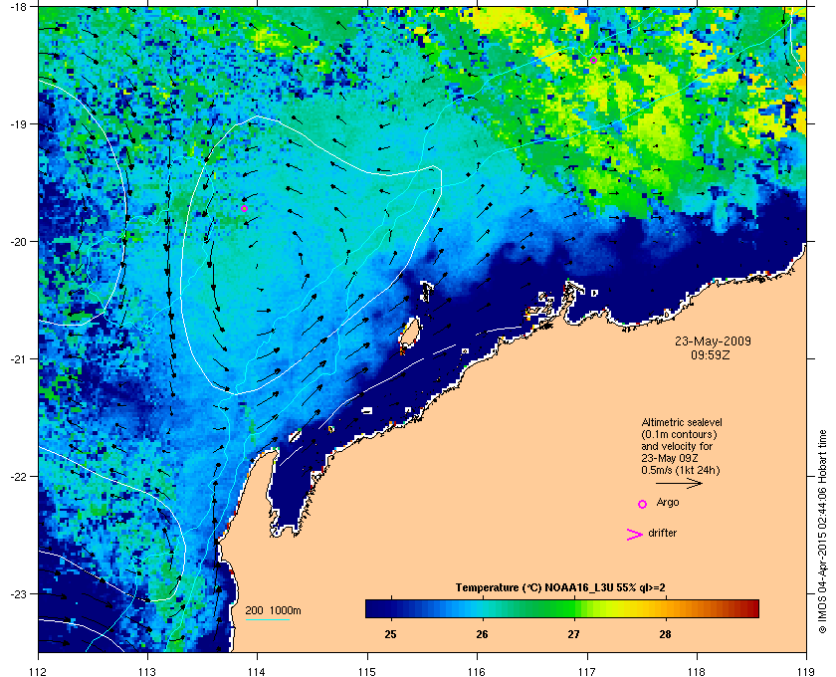Click the latitude axis label -22
The width and height of the screenshot is (836, 677).
coord(19,477)
